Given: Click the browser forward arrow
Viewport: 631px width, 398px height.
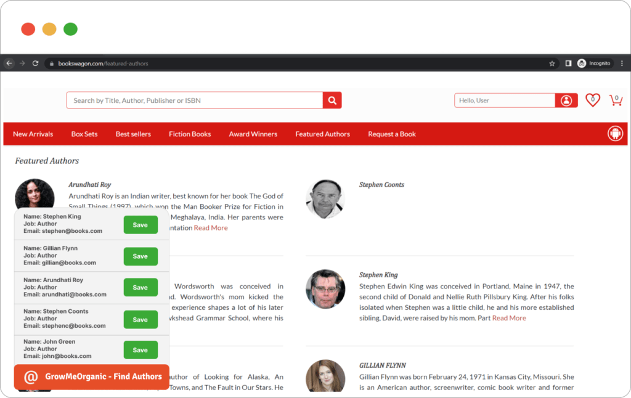Looking at the screenshot, I should click(22, 63).
